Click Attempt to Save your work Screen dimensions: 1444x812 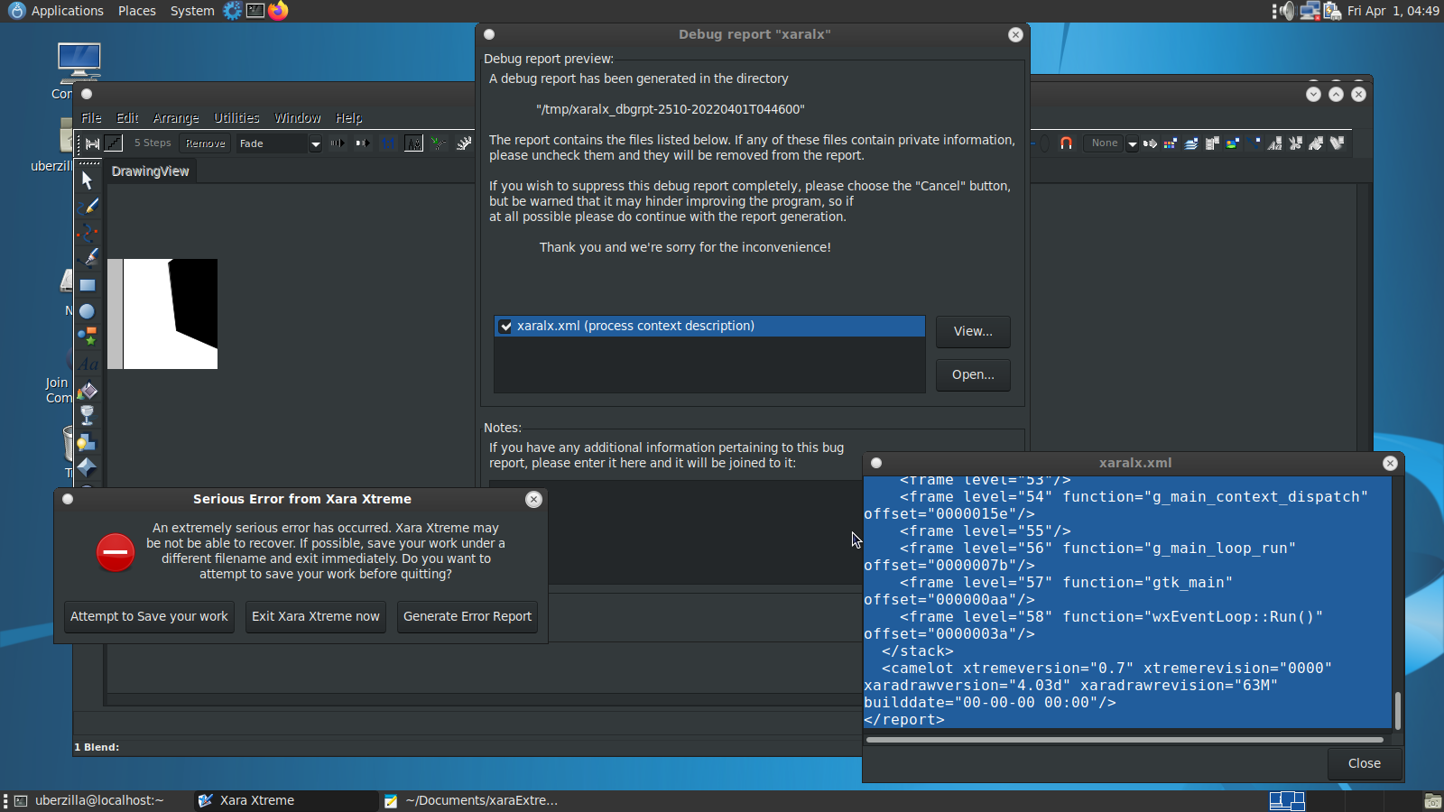[149, 616]
